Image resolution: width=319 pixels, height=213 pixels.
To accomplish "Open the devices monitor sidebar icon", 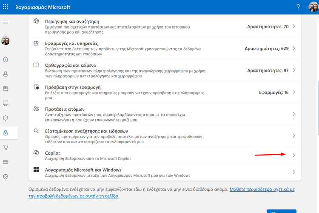I will pyautogui.click(x=6, y=103).
